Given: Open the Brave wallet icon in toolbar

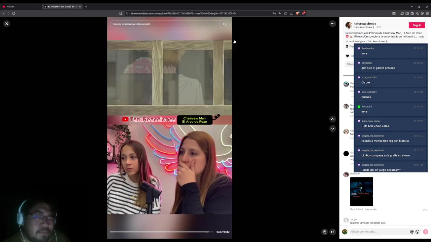Looking at the screenshot, I should pyautogui.click(x=412, y=13).
